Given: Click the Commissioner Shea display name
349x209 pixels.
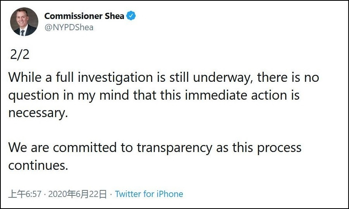Looking at the screenshot, I should [x=84, y=16].
